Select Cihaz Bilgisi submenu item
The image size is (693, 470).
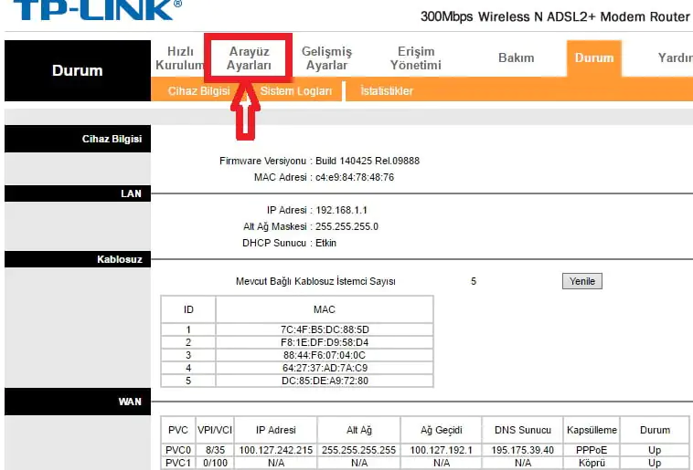[x=199, y=91]
